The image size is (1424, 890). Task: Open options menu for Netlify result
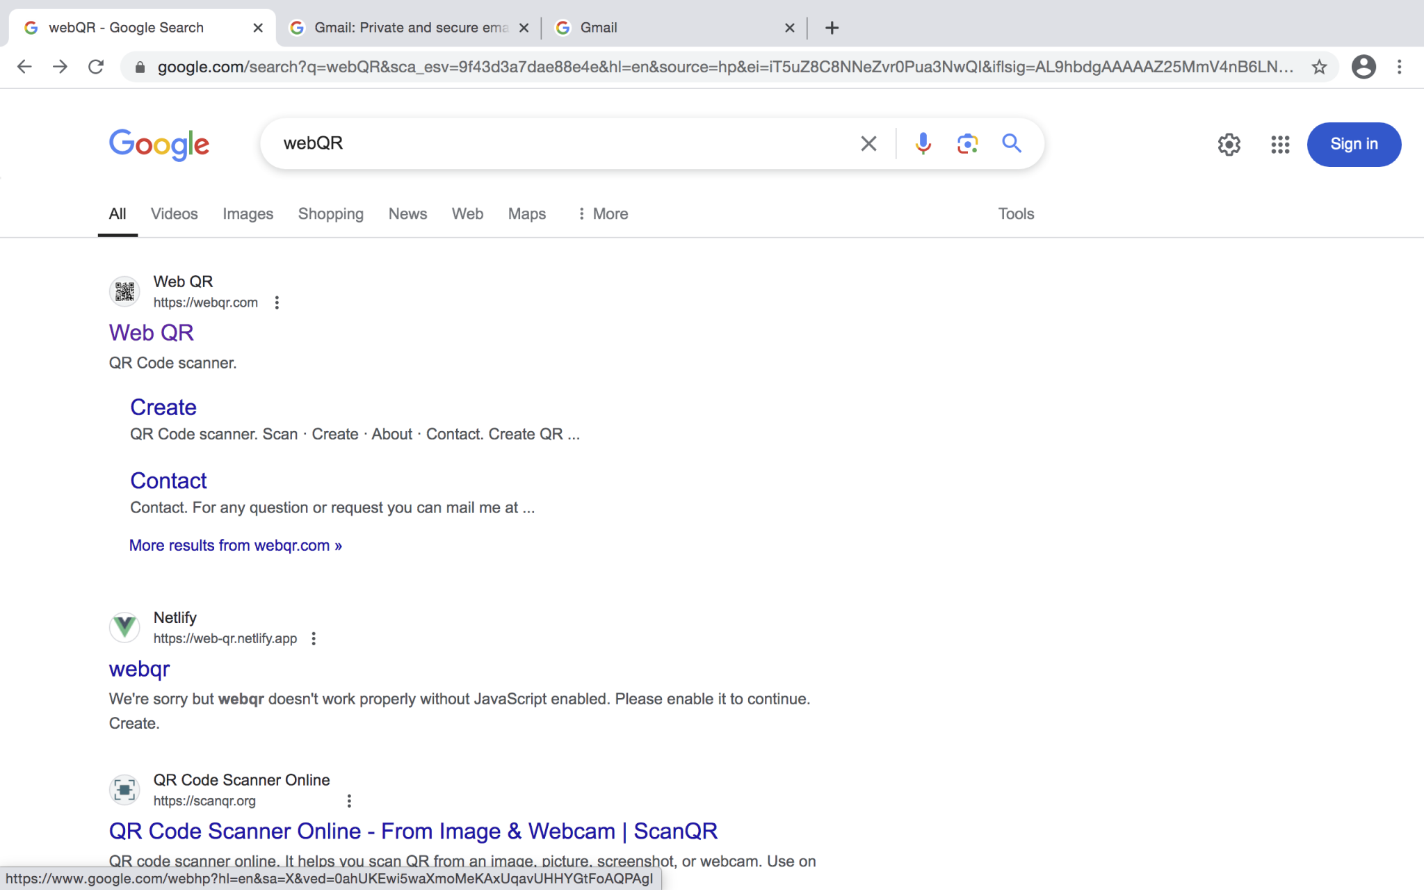click(x=314, y=638)
